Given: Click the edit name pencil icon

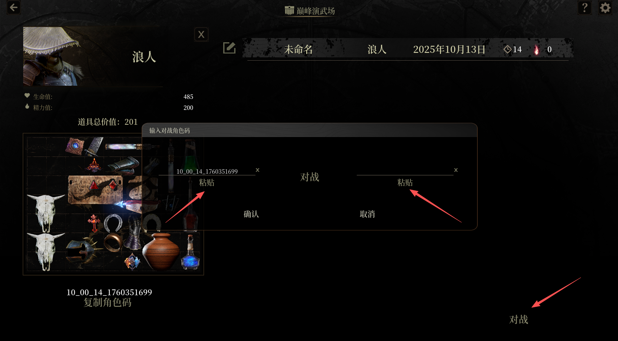Looking at the screenshot, I should coord(229,48).
